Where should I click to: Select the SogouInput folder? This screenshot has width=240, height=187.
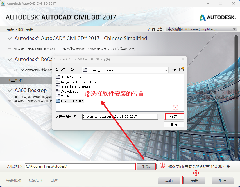point(67,91)
